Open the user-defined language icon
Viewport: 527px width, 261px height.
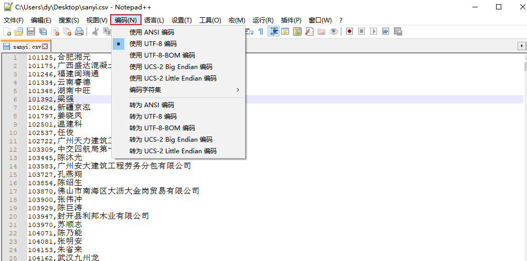[285, 31]
